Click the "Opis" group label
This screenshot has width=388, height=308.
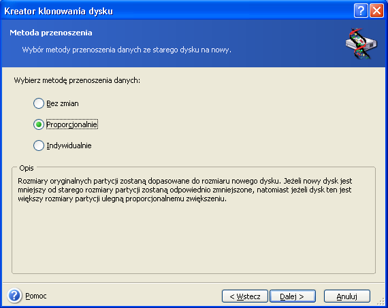point(27,168)
